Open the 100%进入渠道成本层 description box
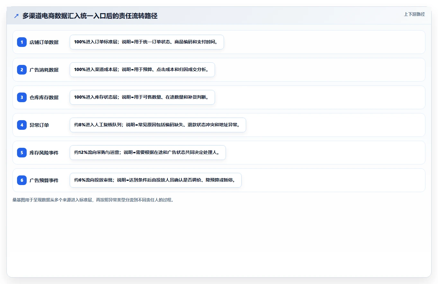 [142, 70]
